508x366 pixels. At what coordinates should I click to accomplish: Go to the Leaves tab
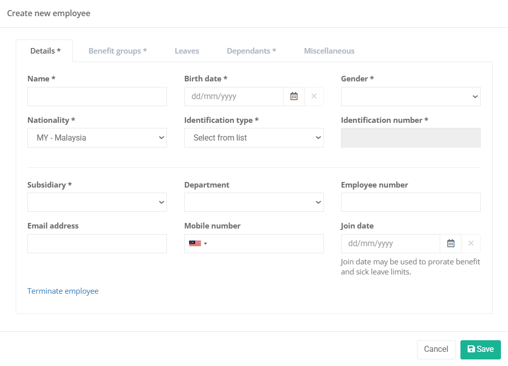pyautogui.click(x=187, y=51)
